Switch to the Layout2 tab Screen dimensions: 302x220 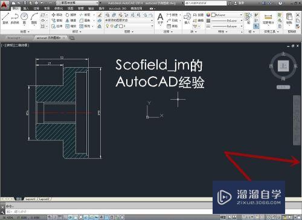point(44,199)
